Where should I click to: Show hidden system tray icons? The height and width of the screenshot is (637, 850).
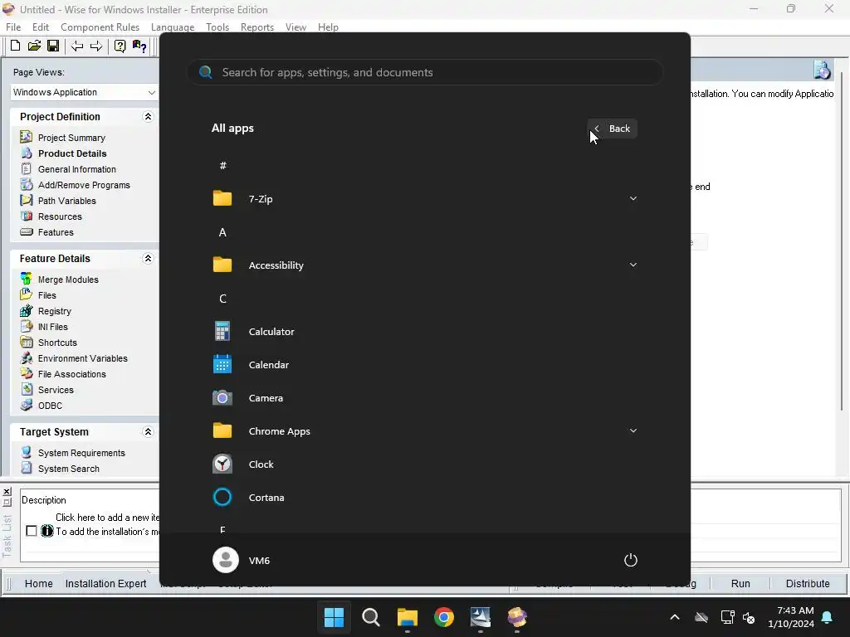pos(675,617)
